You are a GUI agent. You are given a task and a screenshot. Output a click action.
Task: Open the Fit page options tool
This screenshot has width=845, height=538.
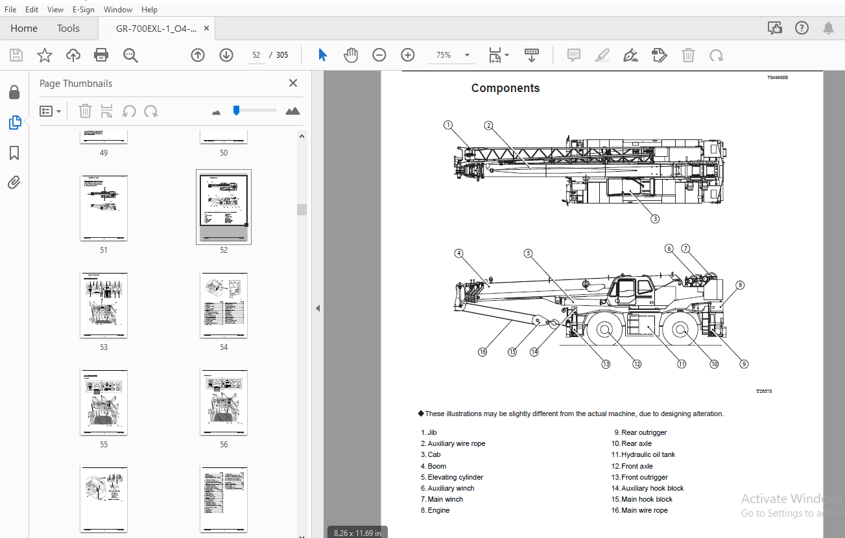point(495,55)
